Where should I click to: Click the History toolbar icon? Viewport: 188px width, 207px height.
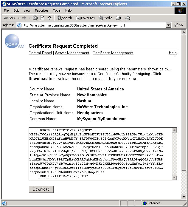click(x=118, y=18)
